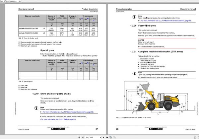Image resolution: width=199 pixels, height=139 pixels.
Task: Click the page 28 LIEBHERR footer logo
Action: pyautogui.click(x=156, y=129)
